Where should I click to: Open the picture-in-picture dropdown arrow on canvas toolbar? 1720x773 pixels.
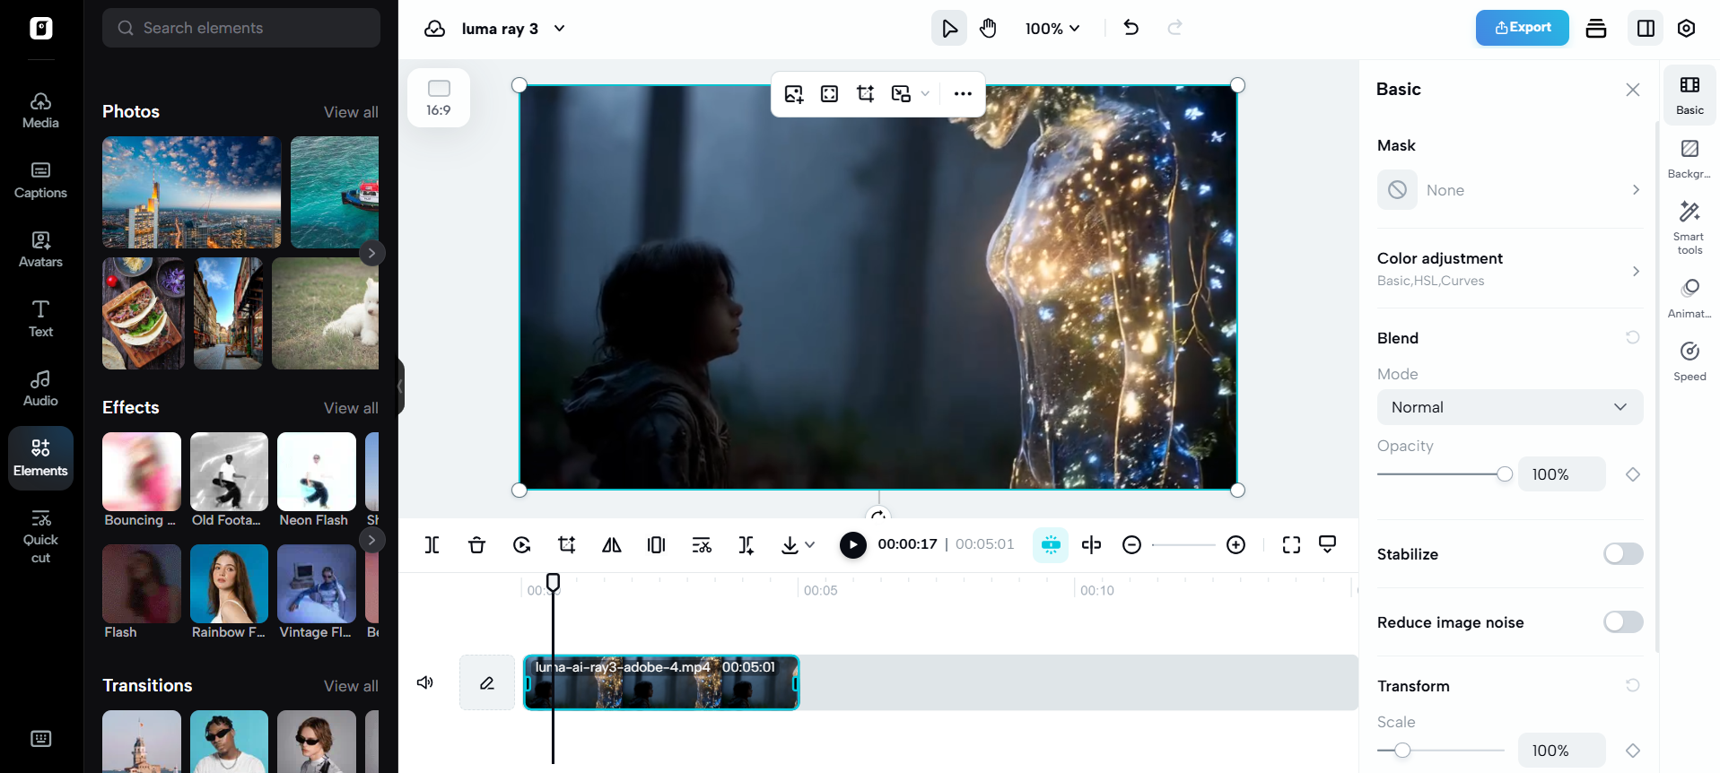point(925,94)
